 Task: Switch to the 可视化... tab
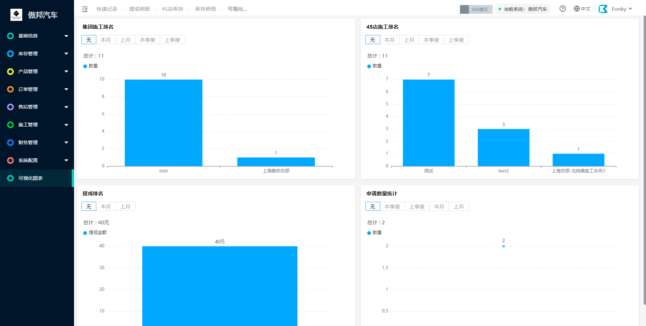coord(238,9)
